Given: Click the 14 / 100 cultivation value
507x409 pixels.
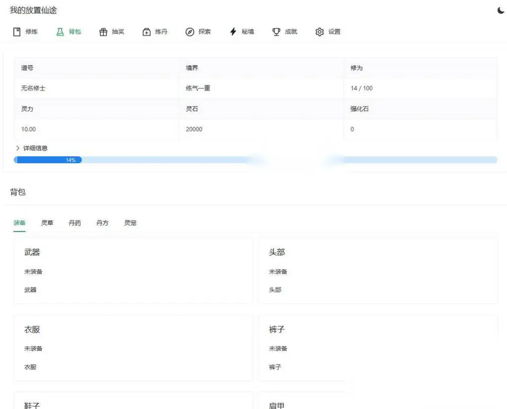Looking at the screenshot, I should (x=361, y=88).
